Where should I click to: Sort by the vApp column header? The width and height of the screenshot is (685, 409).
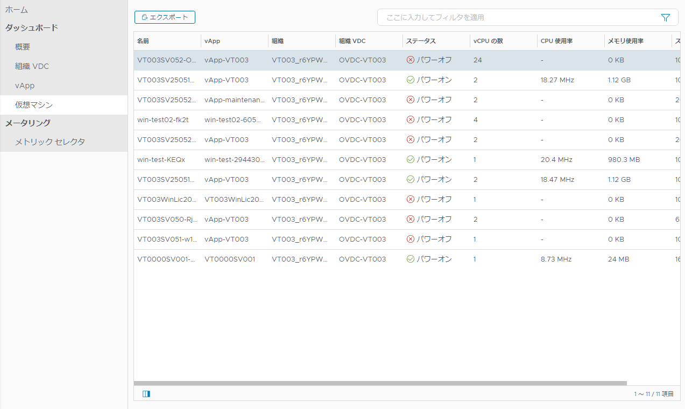[x=212, y=41]
